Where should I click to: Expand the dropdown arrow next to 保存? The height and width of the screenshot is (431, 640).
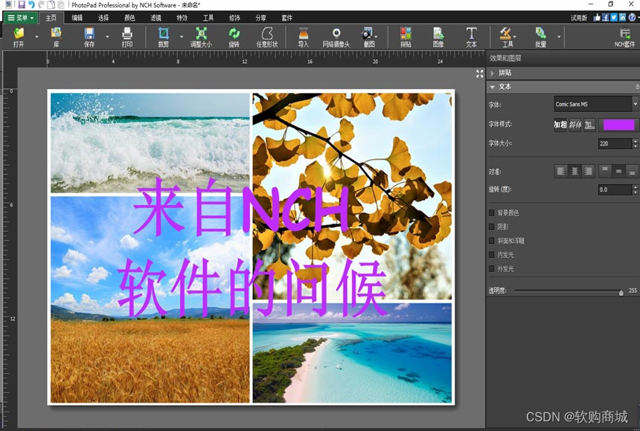(108, 37)
